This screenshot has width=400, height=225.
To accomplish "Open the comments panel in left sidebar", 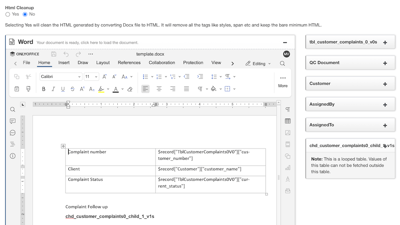I will 13,121.
